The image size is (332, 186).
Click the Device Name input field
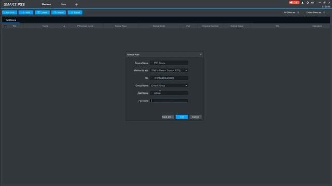pyautogui.click(x=169, y=63)
